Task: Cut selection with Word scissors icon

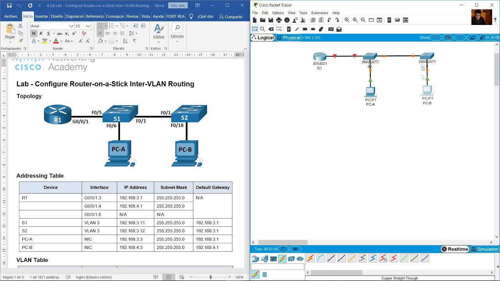Action: [20, 26]
